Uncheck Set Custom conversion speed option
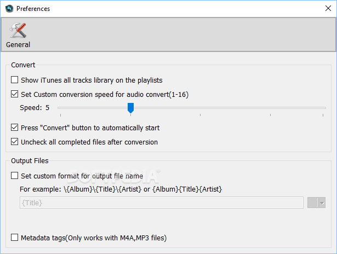 [14, 94]
